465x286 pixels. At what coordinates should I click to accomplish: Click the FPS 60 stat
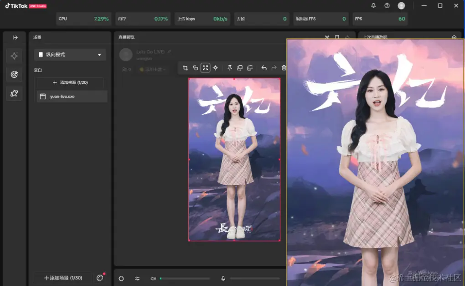pos(380,19)
